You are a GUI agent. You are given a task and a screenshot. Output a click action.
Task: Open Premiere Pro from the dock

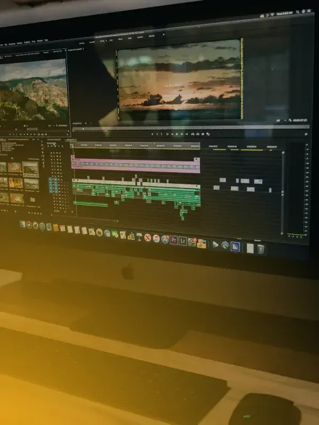173,240
